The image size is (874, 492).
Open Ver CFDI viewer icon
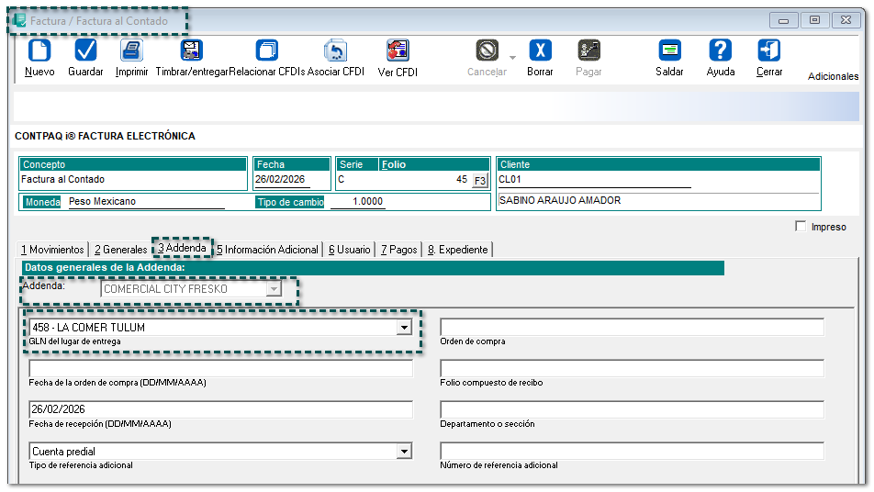[398, 51]
